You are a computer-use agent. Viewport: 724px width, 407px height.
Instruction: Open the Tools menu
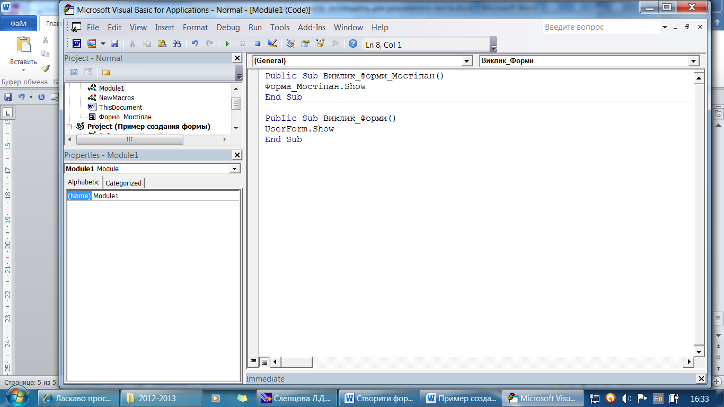coord(280,28)
